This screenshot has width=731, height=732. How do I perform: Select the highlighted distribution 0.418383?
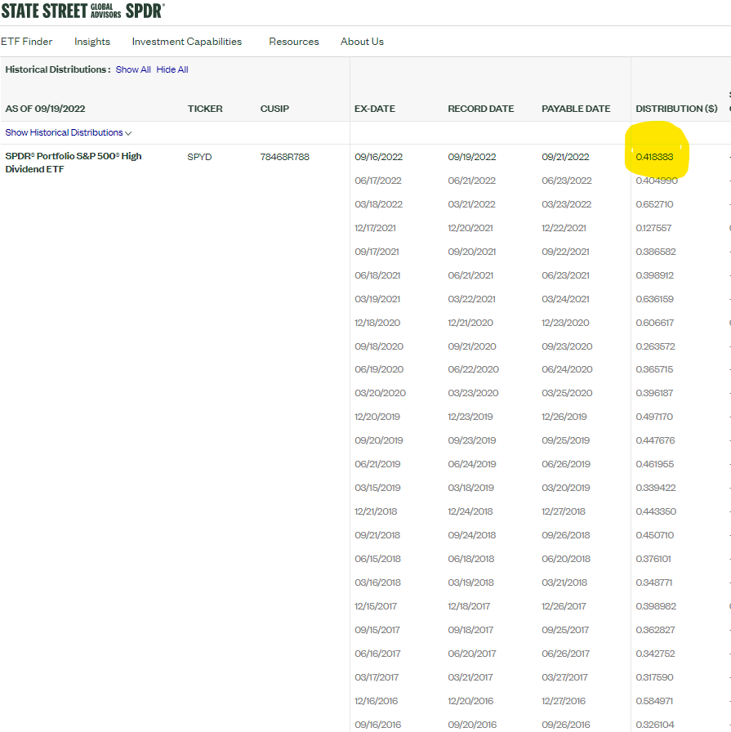(x=654, y=157)
